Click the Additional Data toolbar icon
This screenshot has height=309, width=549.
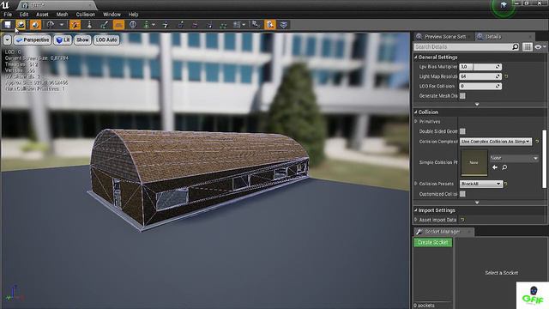click(x=238, y=25)
